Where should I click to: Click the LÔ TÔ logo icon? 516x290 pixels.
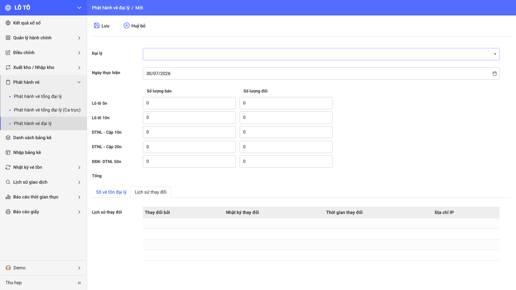(x=8, y=8)
